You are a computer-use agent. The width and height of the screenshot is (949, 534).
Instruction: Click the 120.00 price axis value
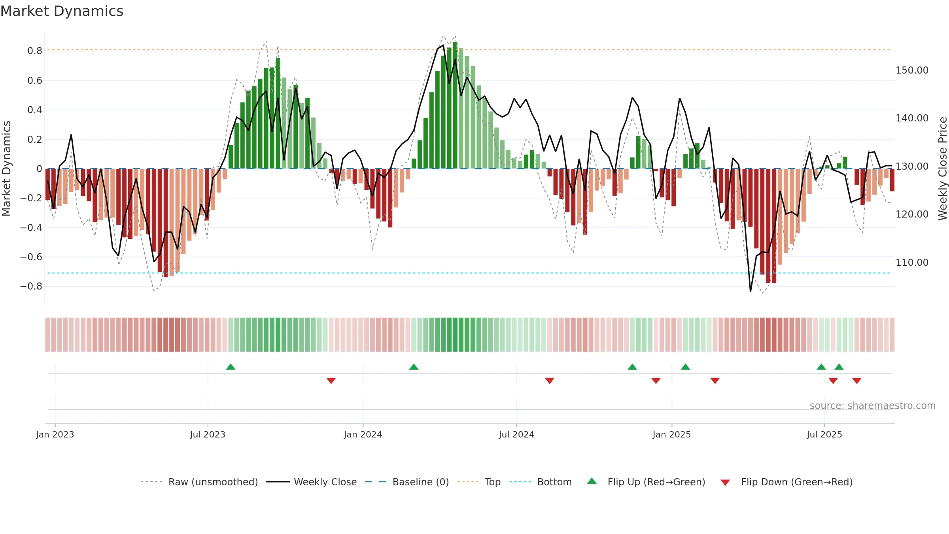912,214
